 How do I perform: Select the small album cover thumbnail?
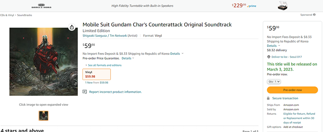point(43,115)
